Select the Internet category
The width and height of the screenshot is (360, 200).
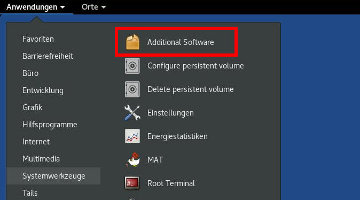pyautogui.click(x=36, y=142)
